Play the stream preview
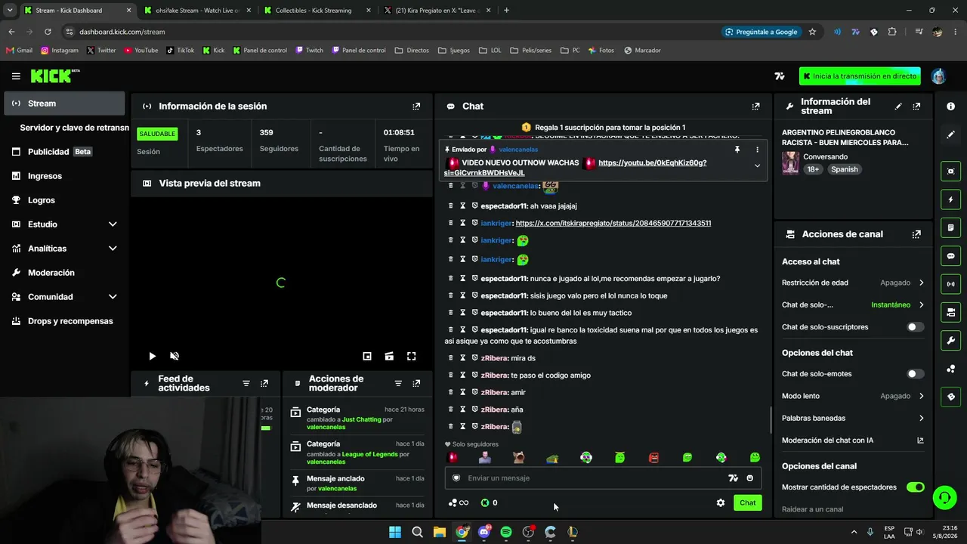Viewport: 967px width, 544px height. coord(152,356)
